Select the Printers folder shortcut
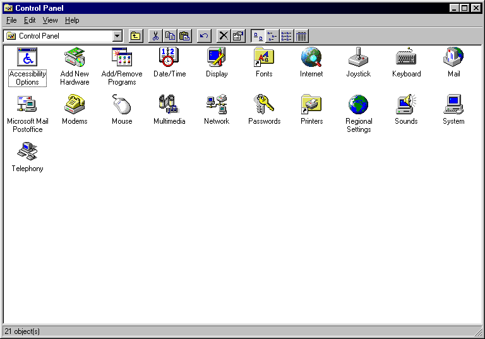The height and width of the screenshot is (339, 485). point(311,104)
